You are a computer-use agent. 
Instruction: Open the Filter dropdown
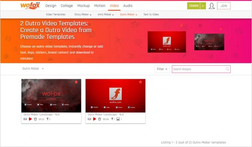pos(162,69)
